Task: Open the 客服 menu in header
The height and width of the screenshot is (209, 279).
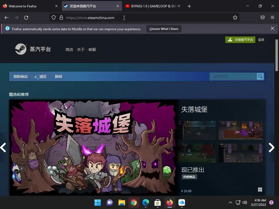Action: [x=92, y=50]
